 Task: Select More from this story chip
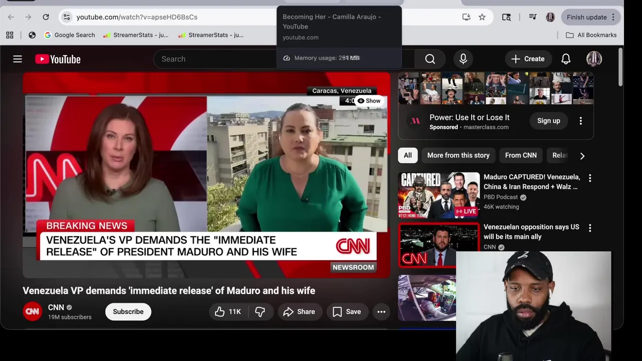[458, 155]
